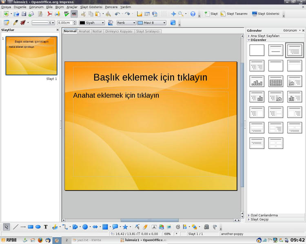
Task: Click the Slayt Tasarımı button
Action: (x=234, y=14)
